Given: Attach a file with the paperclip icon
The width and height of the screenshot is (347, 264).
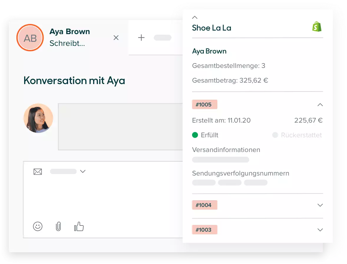Looking at the screenshot, I should [58, 226].
